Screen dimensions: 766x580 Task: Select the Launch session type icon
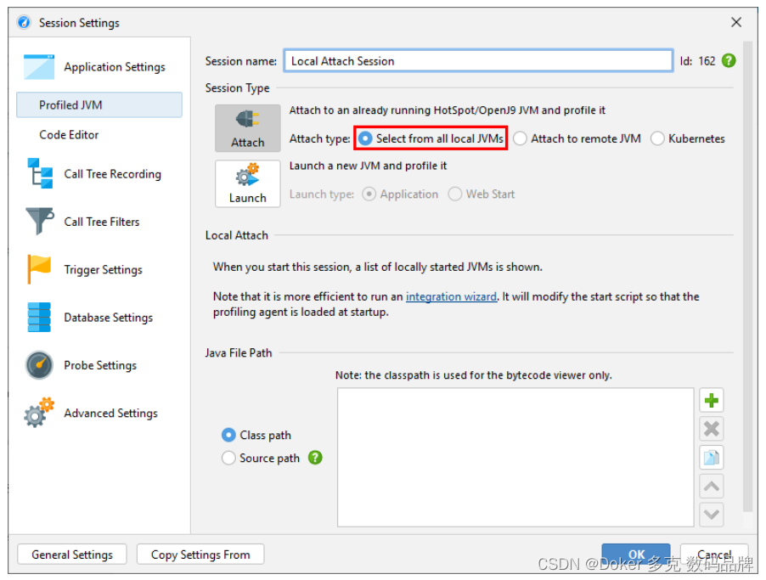click(x=247, y=183)
